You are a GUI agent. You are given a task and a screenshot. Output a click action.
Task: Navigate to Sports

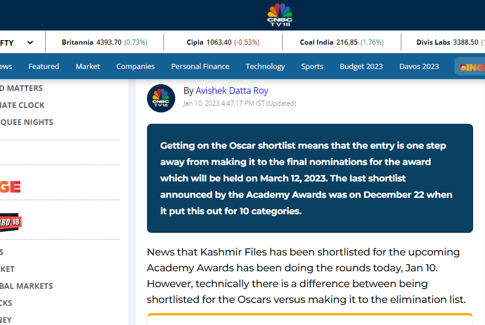tap(312, 66)
